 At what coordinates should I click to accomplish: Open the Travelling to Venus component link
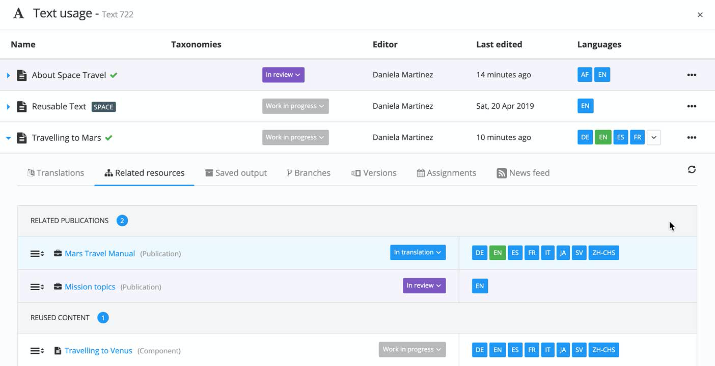(x=98, y=351)
